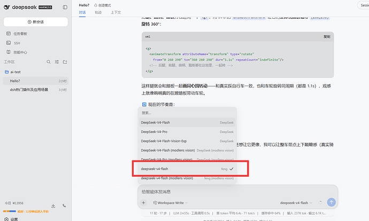Click the 缓存命中 64% status text
The width and height of the screenshot is (369, 221).
click(271, 213)
